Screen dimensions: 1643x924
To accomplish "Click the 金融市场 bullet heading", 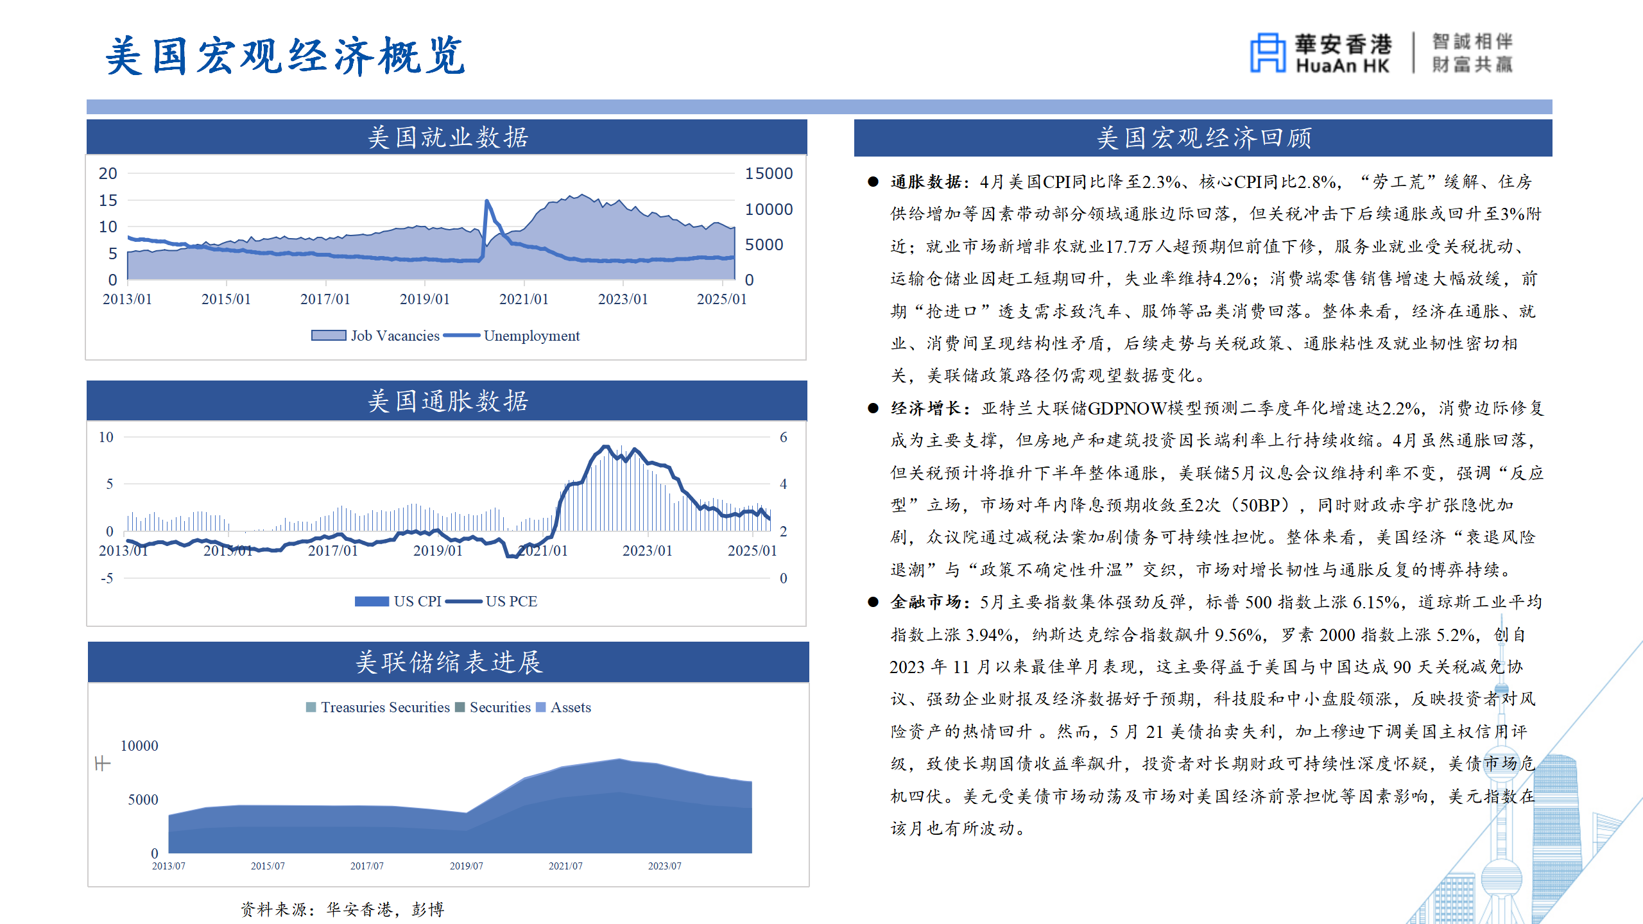I will (925, 602).
